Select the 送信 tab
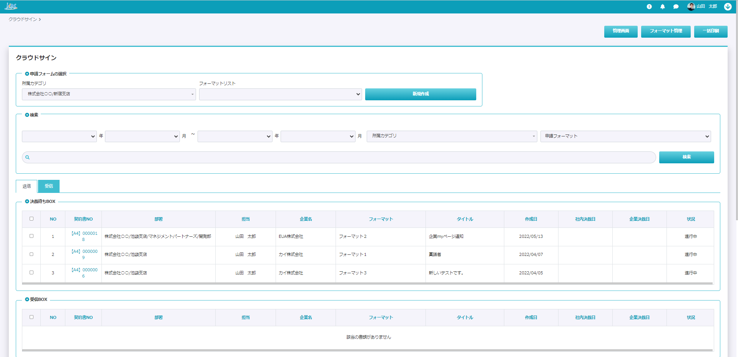Image resolution: width=738 pixels, height=357 pixels. [x=27, y=186]
